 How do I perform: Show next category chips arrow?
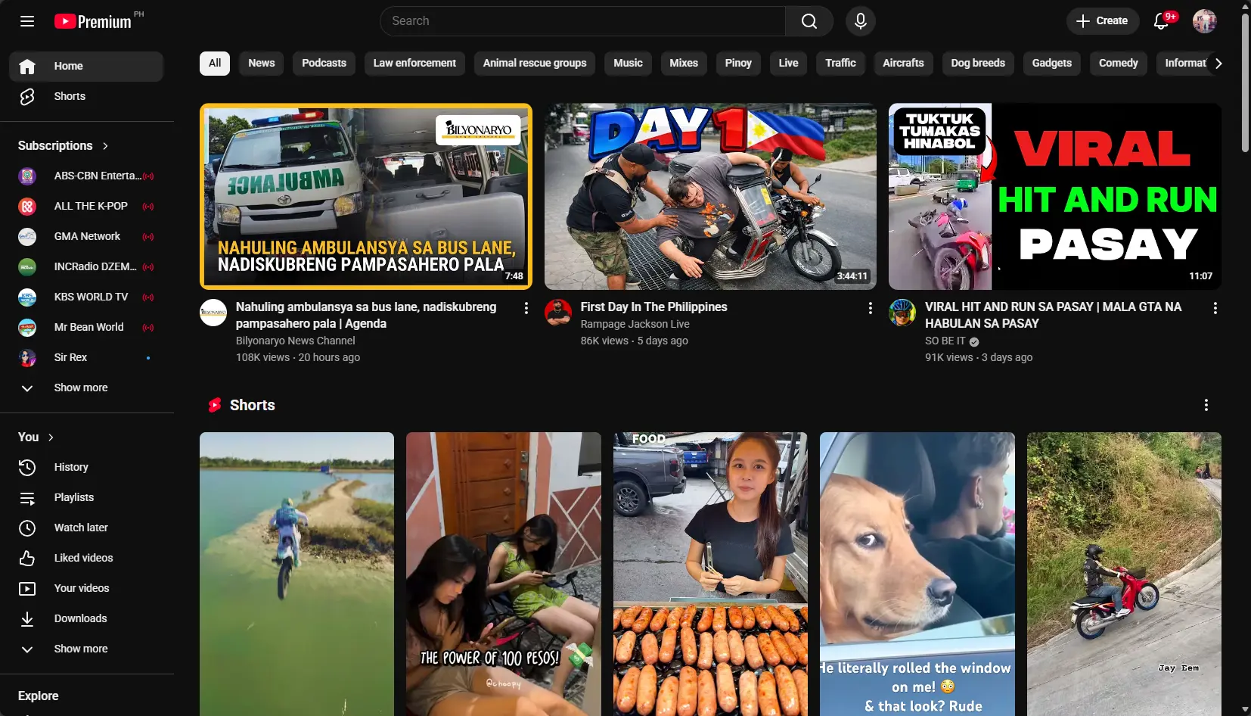[x=1218, y=64]
